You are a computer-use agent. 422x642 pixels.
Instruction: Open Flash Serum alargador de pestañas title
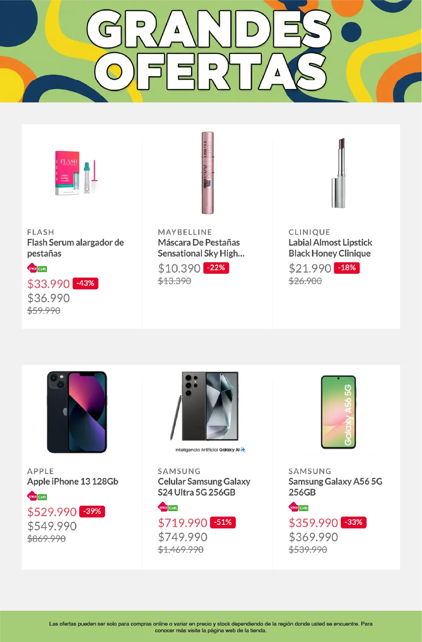tap(75, 248)
